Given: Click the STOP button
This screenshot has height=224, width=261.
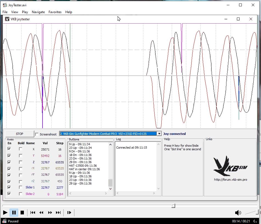Looking at the screenshot, I should pos(19,134).
